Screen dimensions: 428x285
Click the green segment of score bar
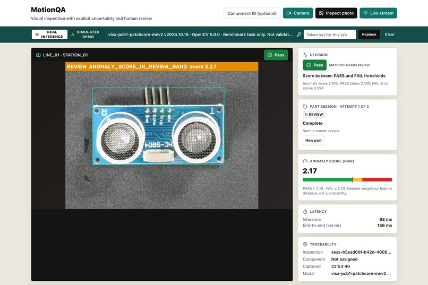(328, 179)
